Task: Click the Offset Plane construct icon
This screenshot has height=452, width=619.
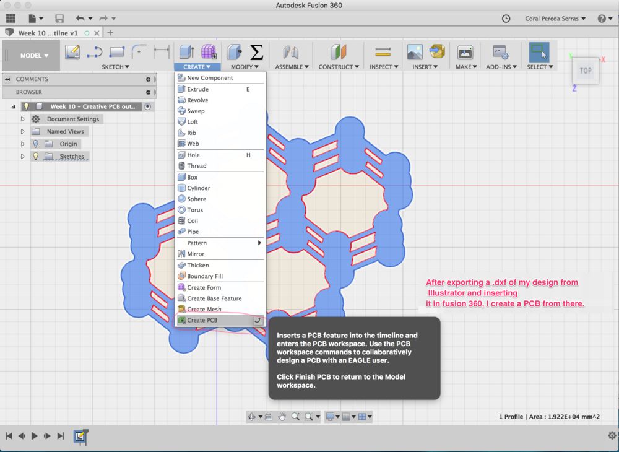Action: point(339,52)
